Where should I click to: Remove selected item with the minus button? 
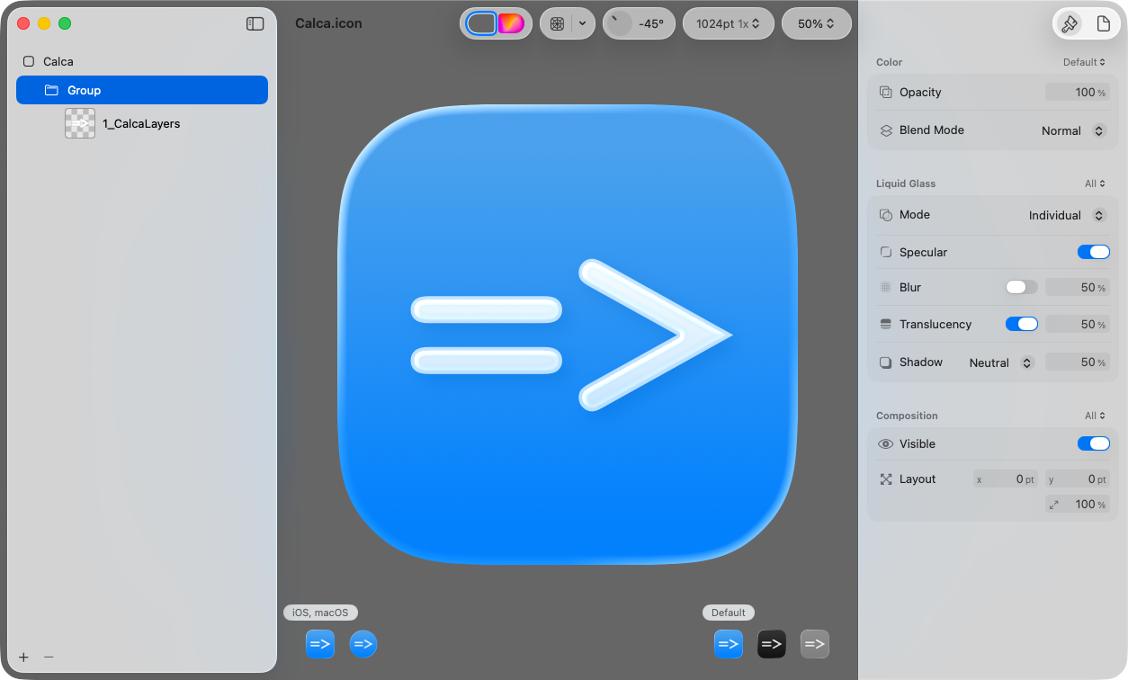(x=49, y=657)
